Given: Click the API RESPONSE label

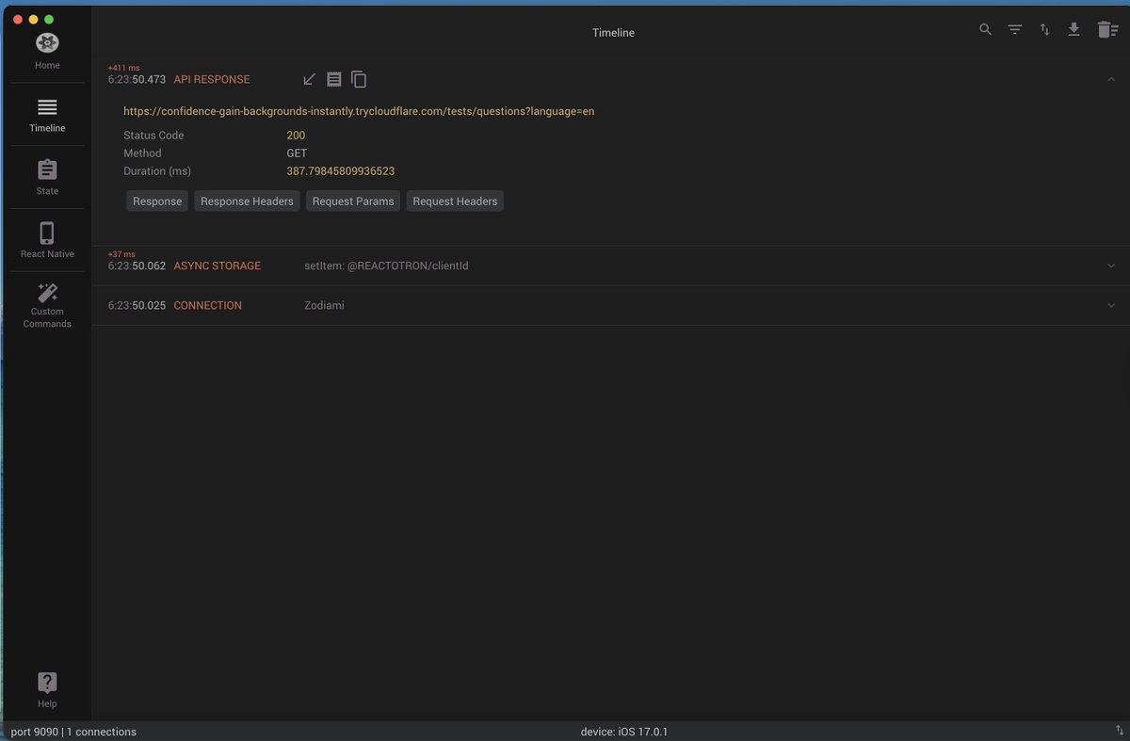Looking at the screenshot, I should pos(212,80).
